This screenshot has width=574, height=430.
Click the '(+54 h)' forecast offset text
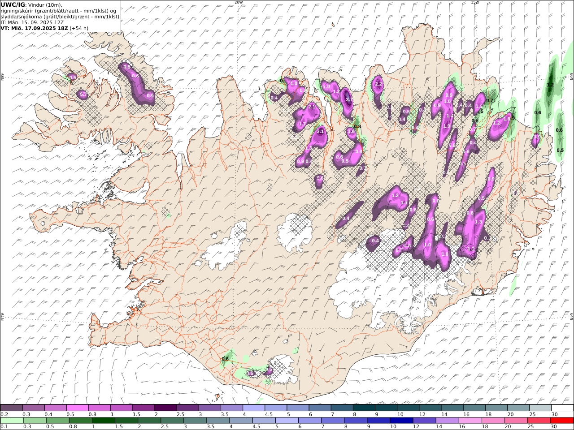[x=79, y=28]
